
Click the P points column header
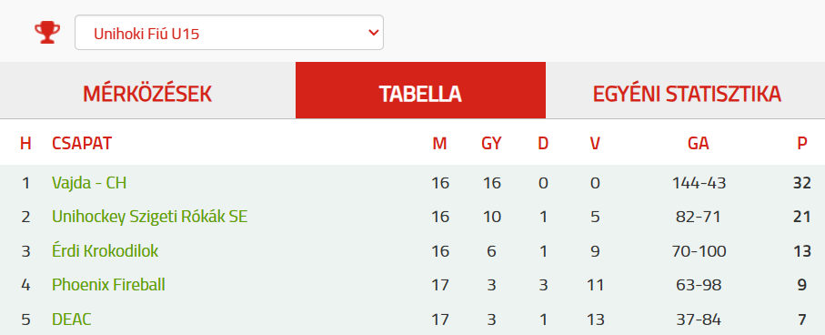802,143
